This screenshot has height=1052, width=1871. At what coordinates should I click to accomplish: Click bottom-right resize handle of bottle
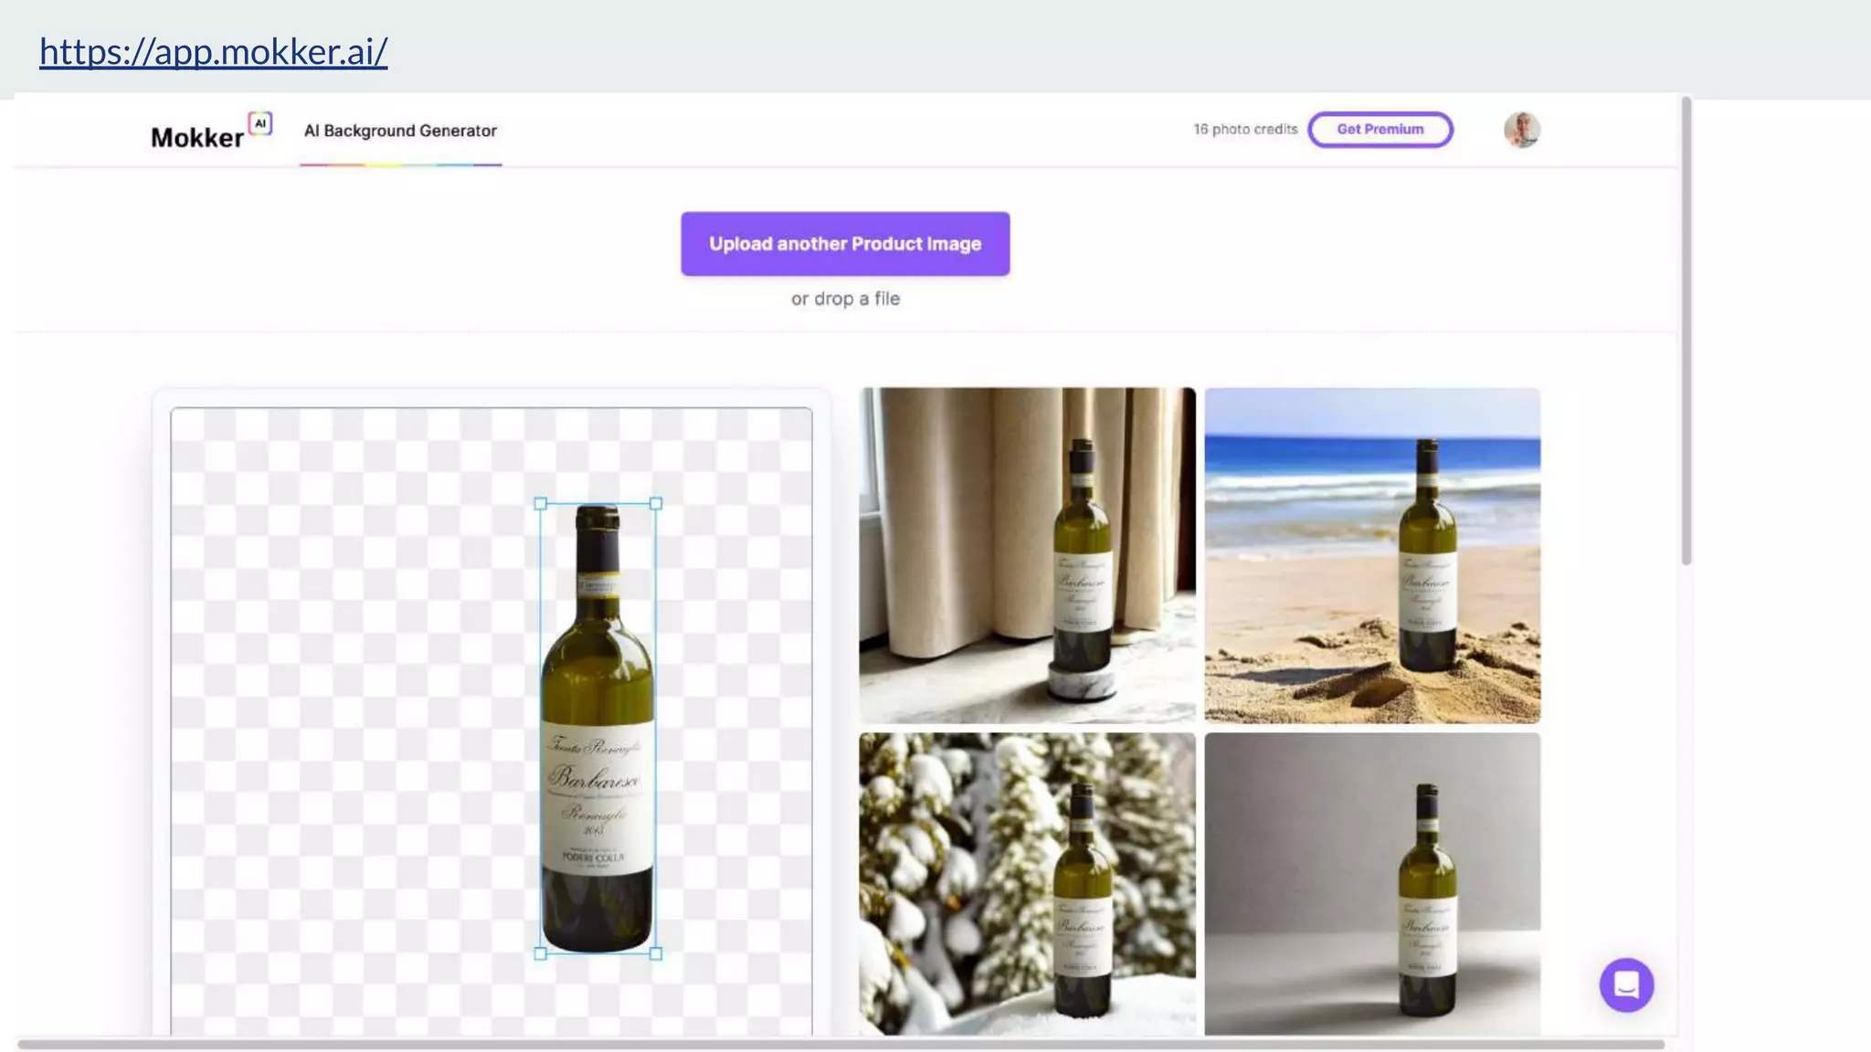pos(656,953)
